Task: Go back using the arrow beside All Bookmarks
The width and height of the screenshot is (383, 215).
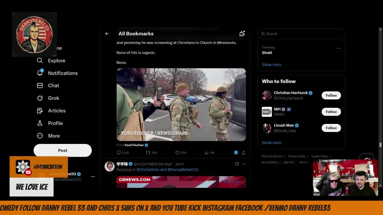Action: tap(107, 34)
